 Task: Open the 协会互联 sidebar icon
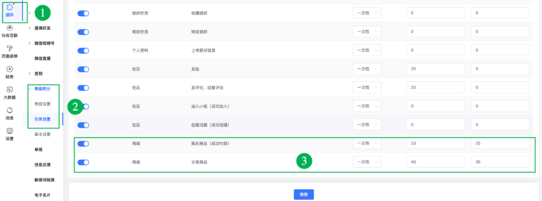(10, 28)
